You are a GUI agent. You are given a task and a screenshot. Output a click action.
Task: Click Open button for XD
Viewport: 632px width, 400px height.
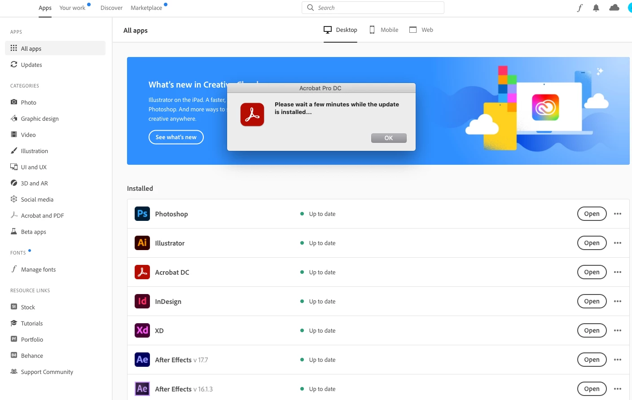(592, 330)
